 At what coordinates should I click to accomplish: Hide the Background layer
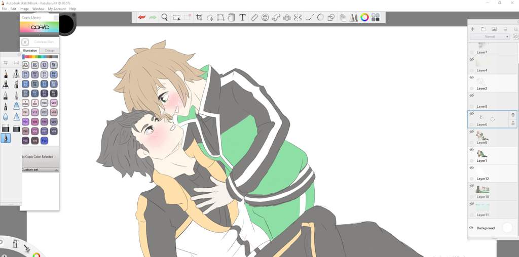click(472, 228)
